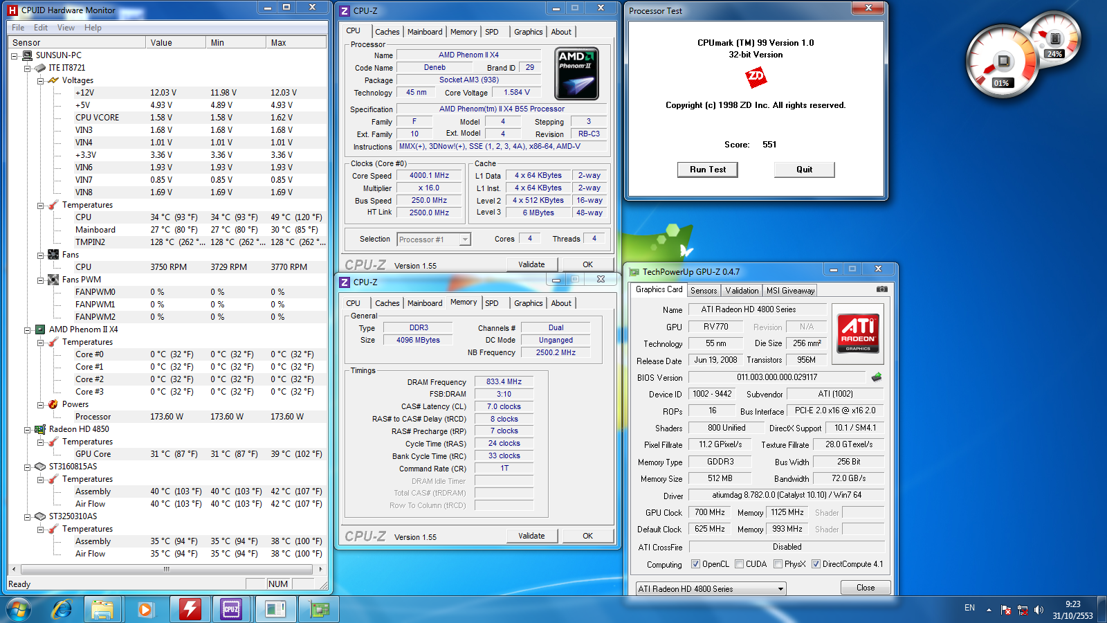Open the View menu in Hardware Monitor
The image size is (1107, 623).
coord(66,28)
